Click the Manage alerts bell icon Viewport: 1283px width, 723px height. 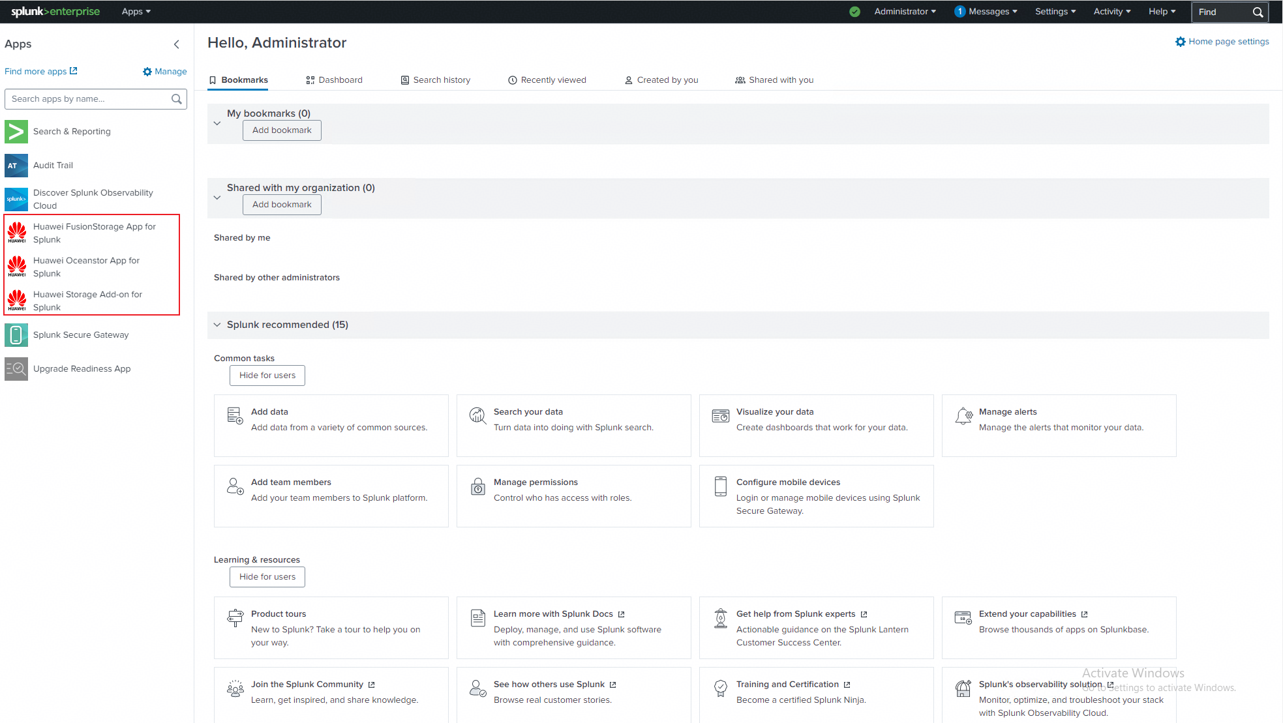tap(963, 416)
